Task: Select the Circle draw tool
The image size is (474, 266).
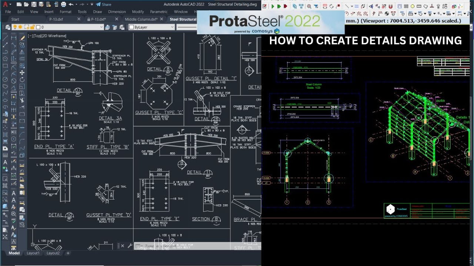Action: coord(5,79)
